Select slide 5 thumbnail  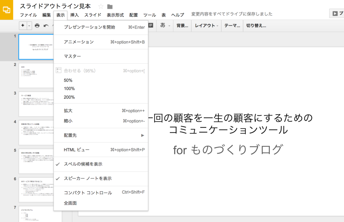36,161
